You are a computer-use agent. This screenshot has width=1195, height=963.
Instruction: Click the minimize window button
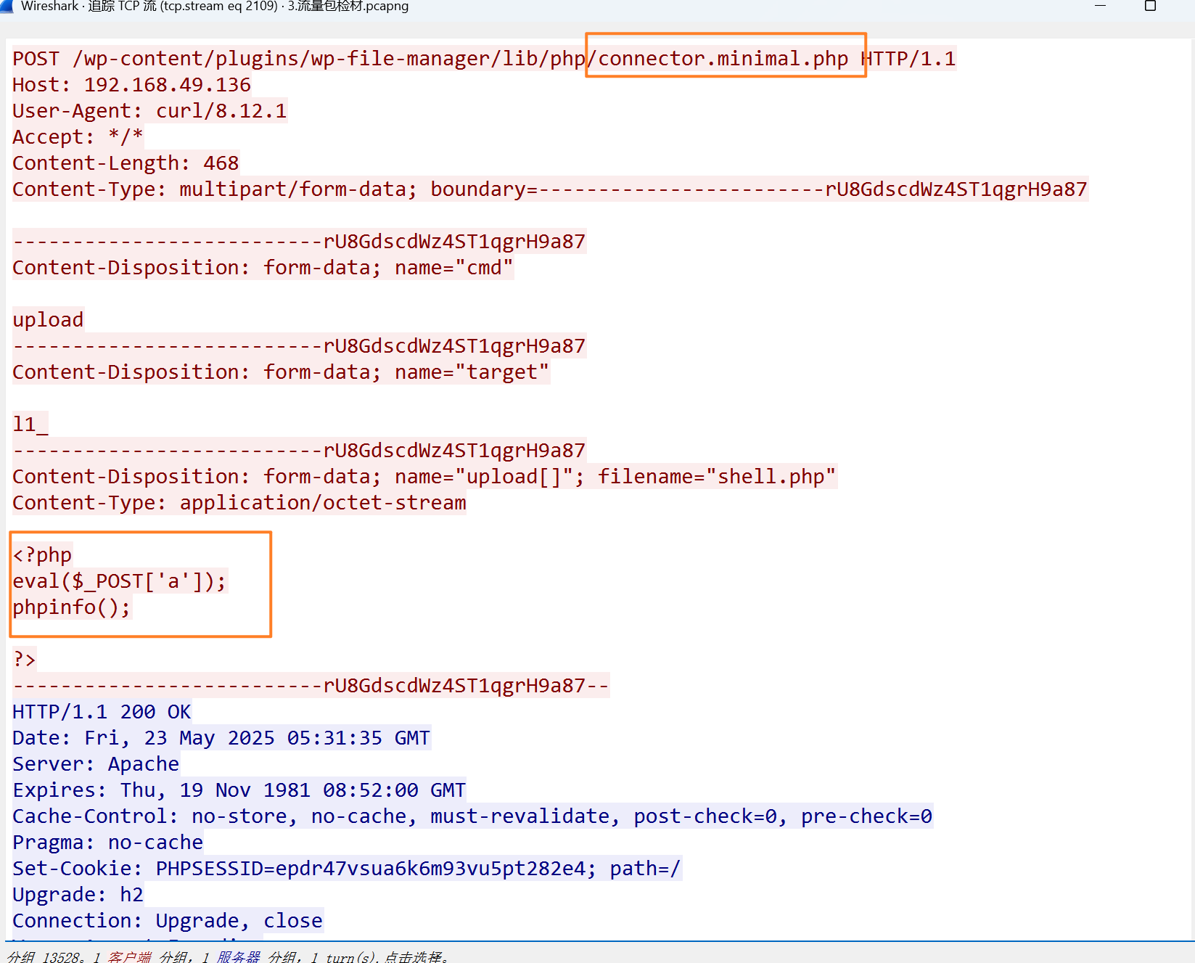[x=1100, y=6]
